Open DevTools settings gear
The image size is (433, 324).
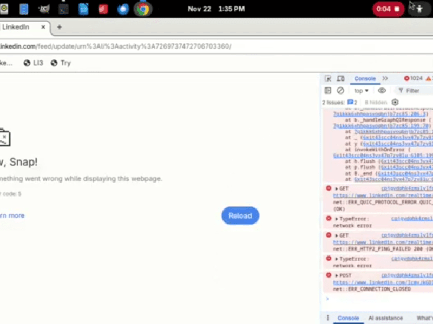point(395,102)
